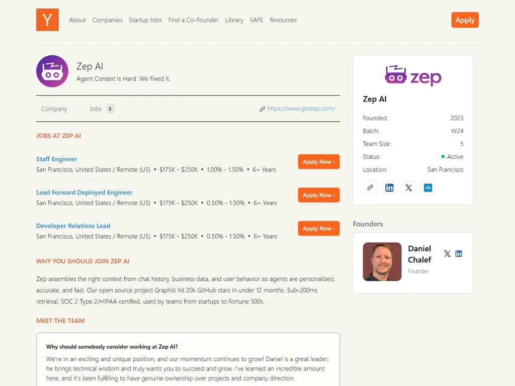Click the Crunchbase icon in the sidebar

pos(428,187)
